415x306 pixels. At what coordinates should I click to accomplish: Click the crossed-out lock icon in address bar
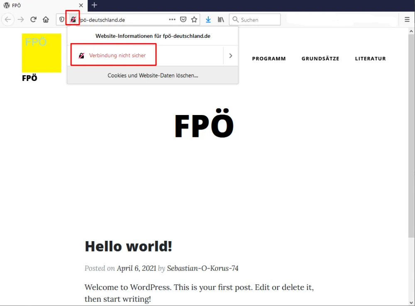coord(73,20)
